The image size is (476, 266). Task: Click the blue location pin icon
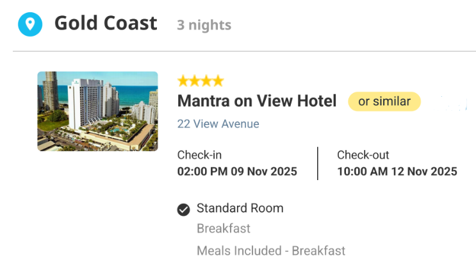[30, 24]
